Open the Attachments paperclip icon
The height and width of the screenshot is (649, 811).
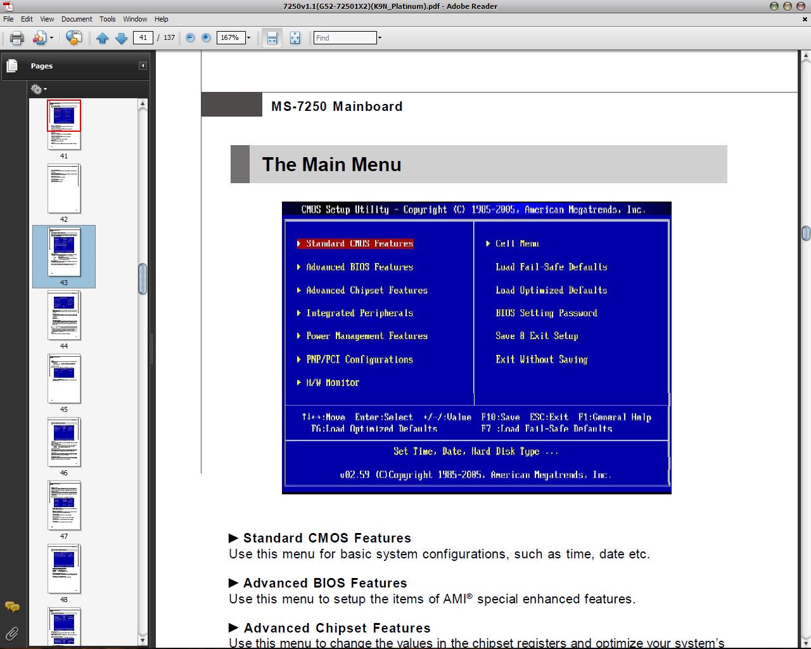(11, 633)
